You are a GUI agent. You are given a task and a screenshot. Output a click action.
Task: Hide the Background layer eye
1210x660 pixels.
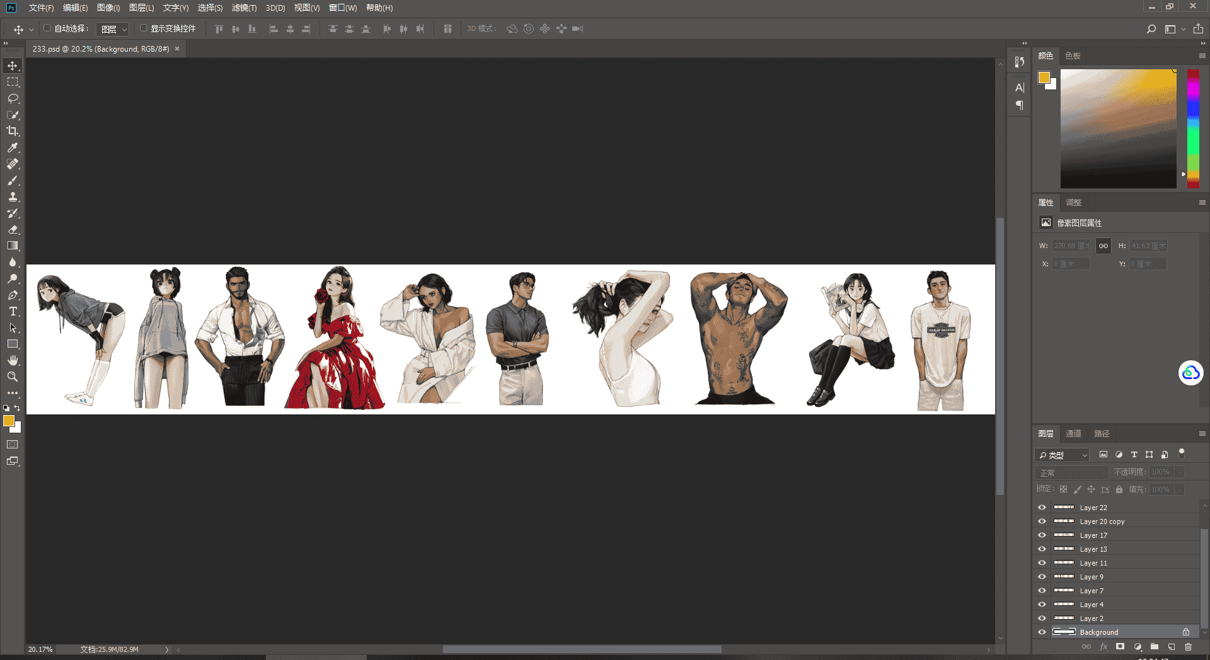coord(1042,632)
